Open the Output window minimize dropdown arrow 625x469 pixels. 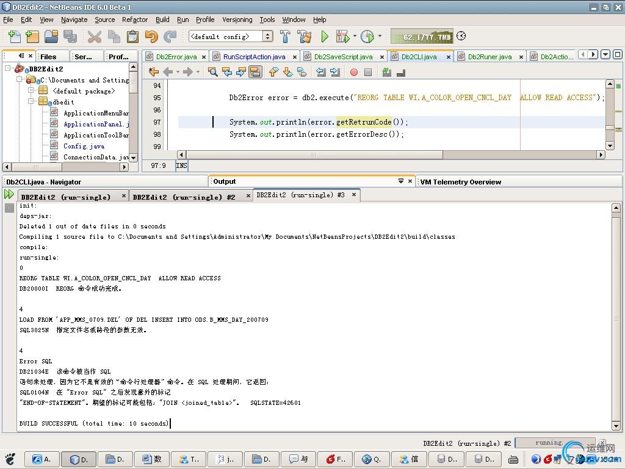coord(400,181)
